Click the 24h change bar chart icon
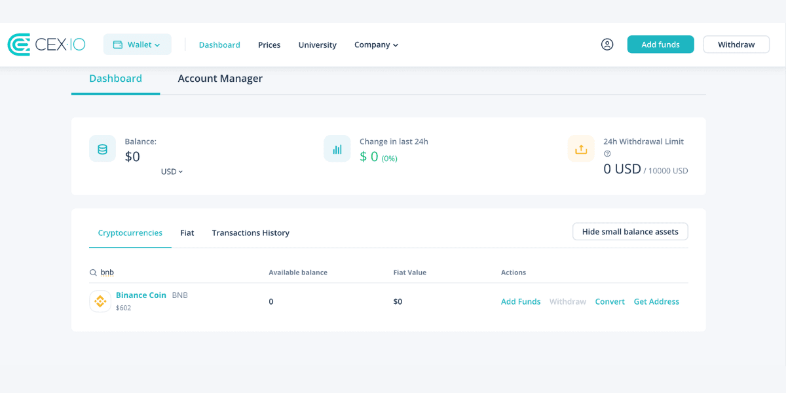The image size is (786, 393). tap(337, 149)
